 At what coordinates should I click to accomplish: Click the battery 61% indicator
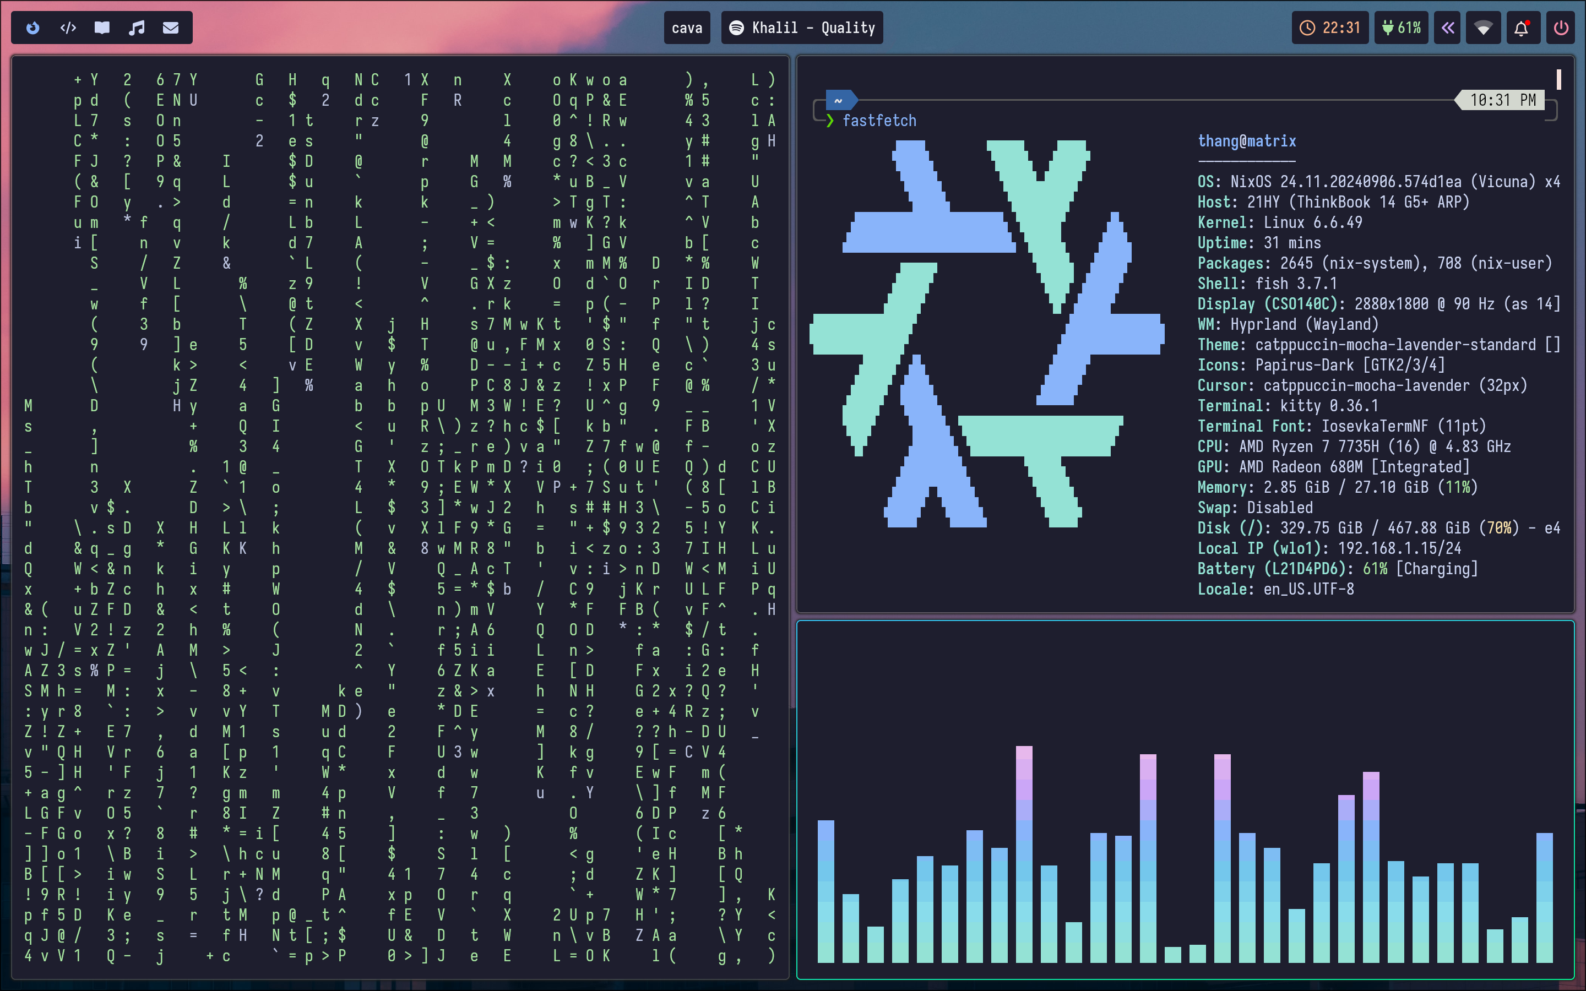[x=1401, y=28]
